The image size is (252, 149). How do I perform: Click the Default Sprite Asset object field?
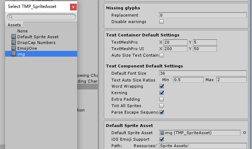click(x=200, y=133)
